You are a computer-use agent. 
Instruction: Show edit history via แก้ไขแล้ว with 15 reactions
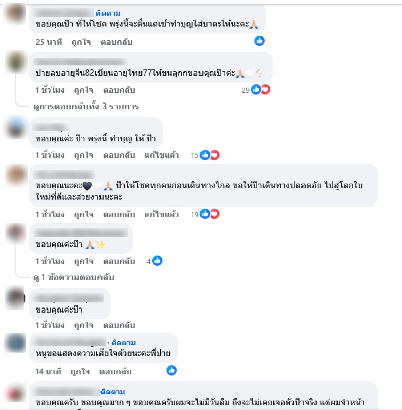coord(162,155)
